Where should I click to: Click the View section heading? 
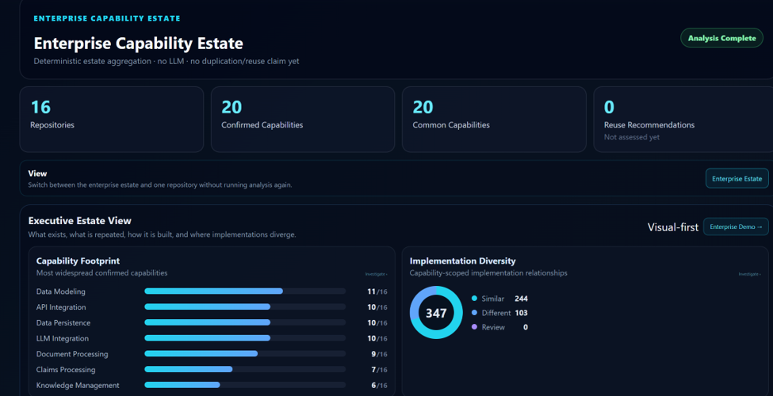pyautogui.click(x=37, y=173)
